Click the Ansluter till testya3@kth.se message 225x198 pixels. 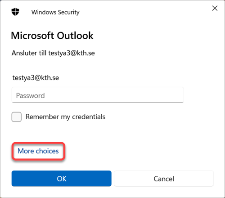[53, 53]
